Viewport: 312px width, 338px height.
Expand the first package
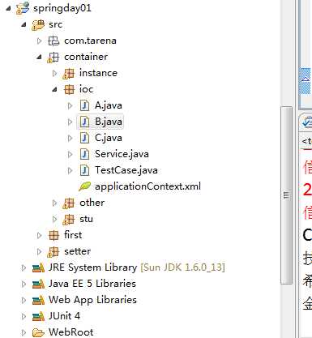[x=39, y=235]
